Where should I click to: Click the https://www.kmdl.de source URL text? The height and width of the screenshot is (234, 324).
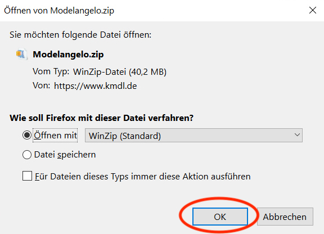pos(95,86)
